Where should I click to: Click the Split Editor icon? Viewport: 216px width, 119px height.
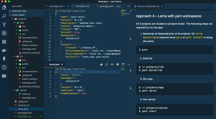point(123,65)
